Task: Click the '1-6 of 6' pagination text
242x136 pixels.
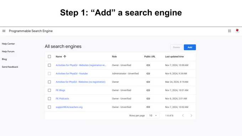Action: point(169,115)
